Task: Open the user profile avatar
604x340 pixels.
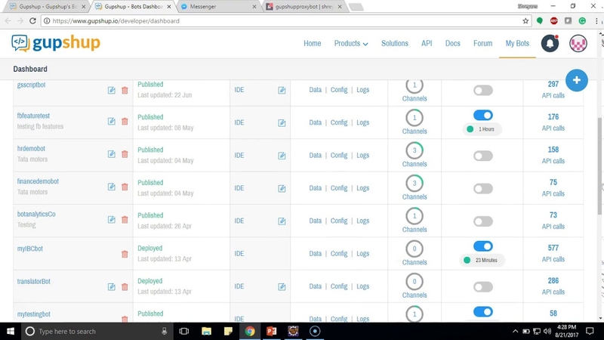Action: coord(578,43)
